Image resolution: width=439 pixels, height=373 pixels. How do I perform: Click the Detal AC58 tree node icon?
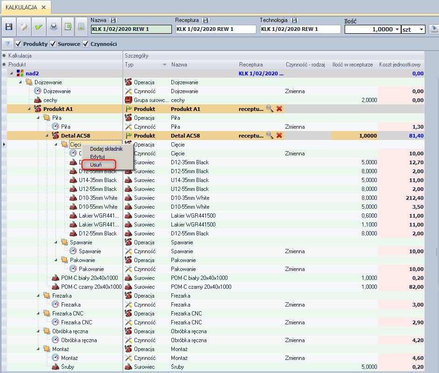point(56,135)
